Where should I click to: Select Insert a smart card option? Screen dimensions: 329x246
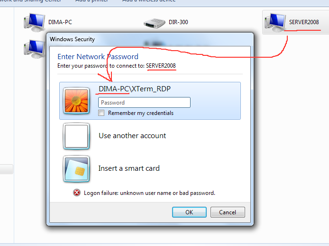click(x=129, y=168)
